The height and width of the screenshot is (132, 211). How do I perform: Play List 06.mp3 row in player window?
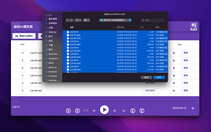click(x=174, y=91)
